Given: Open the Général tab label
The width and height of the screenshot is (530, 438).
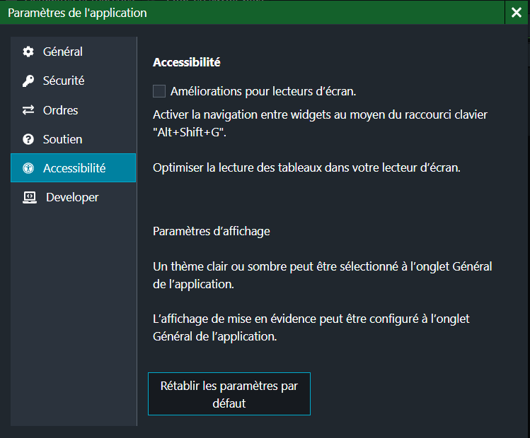Looking at the screenshot, I should 63,52.
